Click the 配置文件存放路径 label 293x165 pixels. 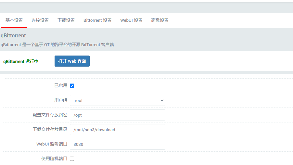(x=50, y=115)
